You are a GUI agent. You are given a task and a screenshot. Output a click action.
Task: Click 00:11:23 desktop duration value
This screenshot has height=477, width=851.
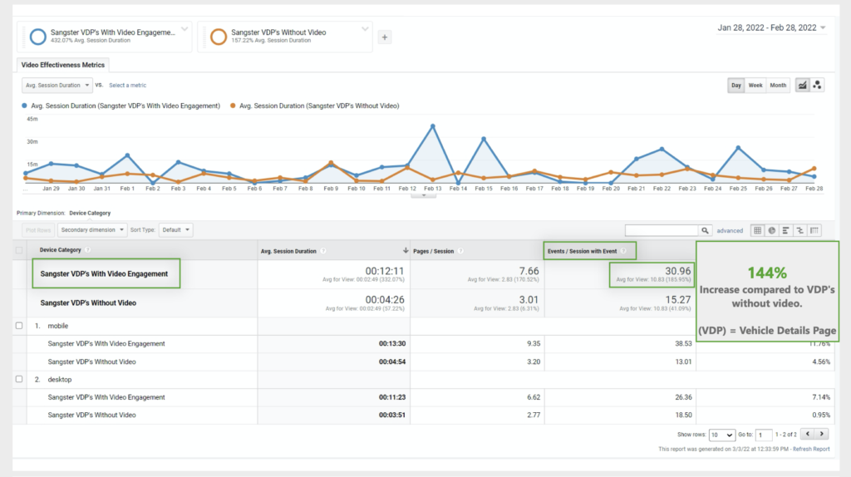pos(392,397)
